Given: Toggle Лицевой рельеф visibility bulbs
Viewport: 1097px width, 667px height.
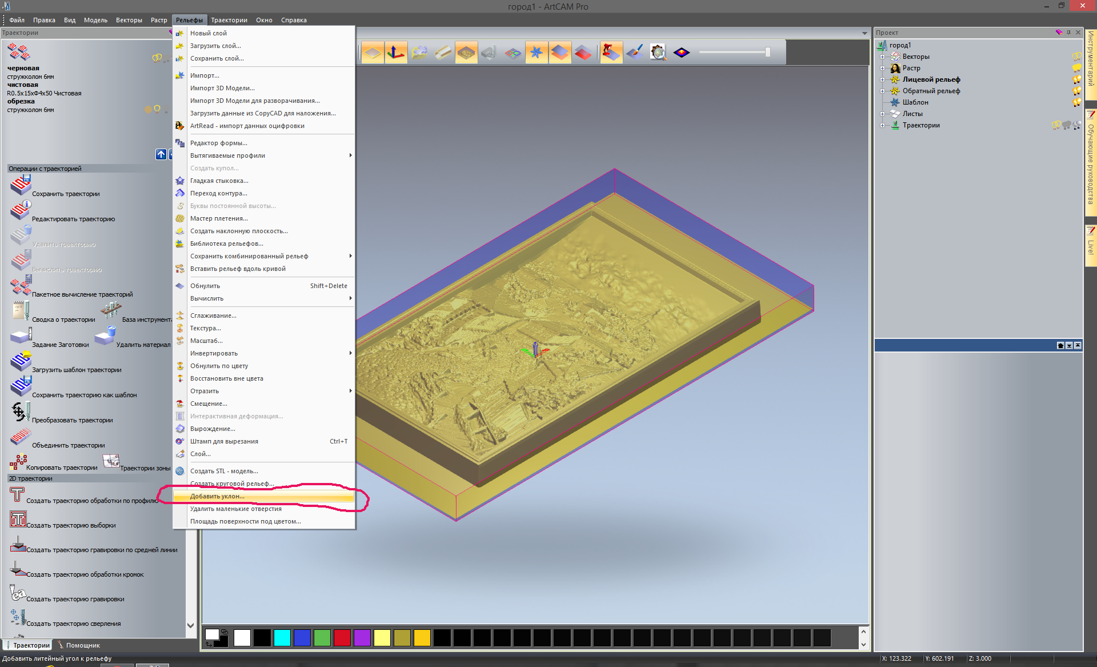Looking at the screenshot, I should [x=1076, y=79].
